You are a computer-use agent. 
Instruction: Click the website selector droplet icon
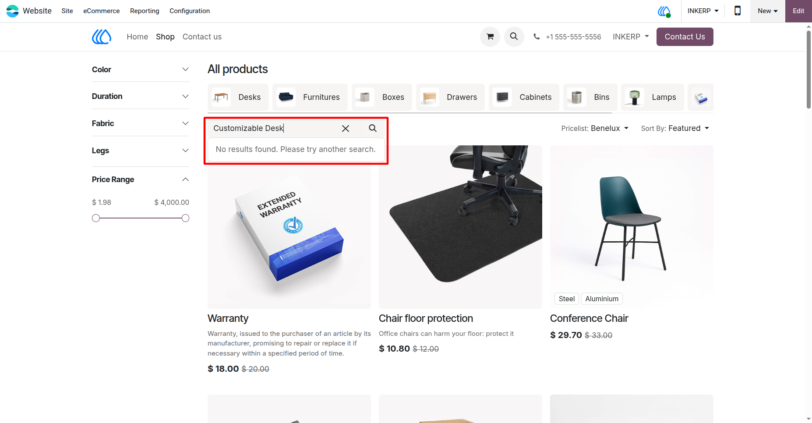tap(664, 11)
